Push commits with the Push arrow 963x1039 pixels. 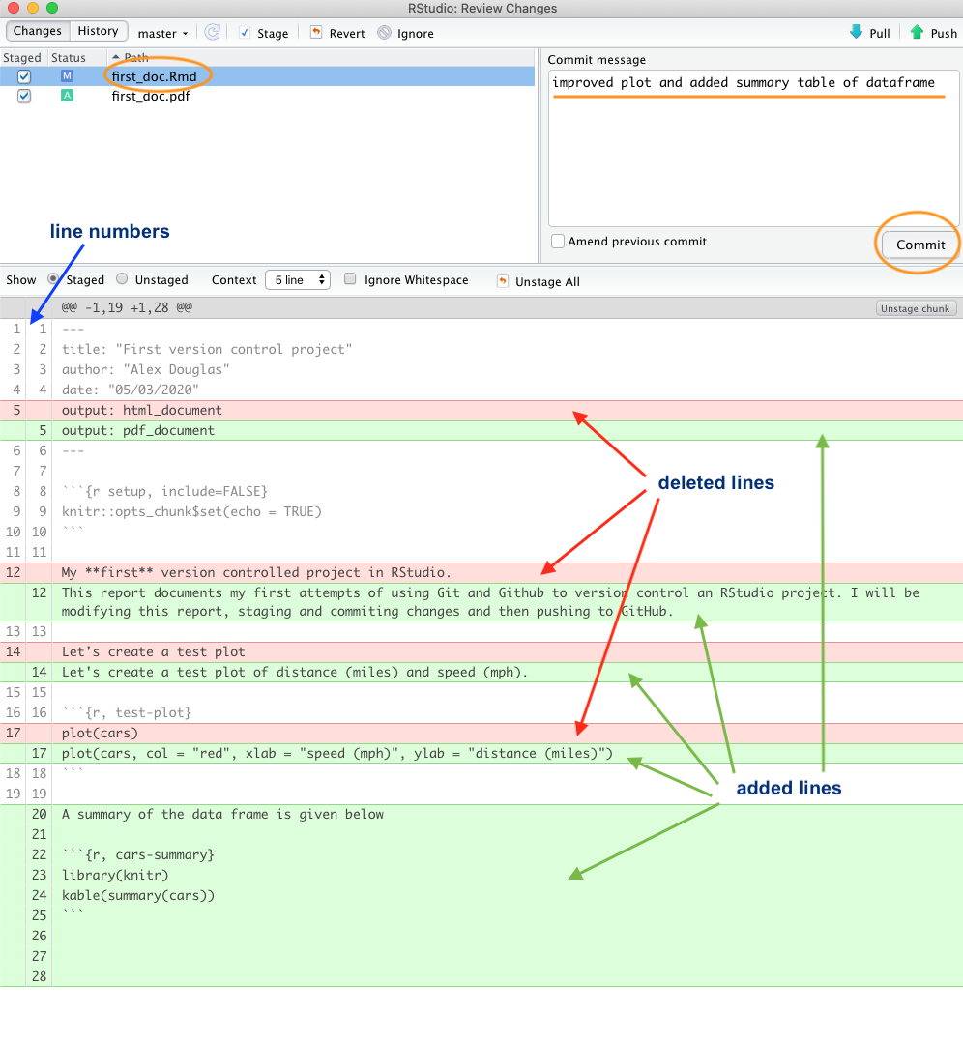pos(917,33)
